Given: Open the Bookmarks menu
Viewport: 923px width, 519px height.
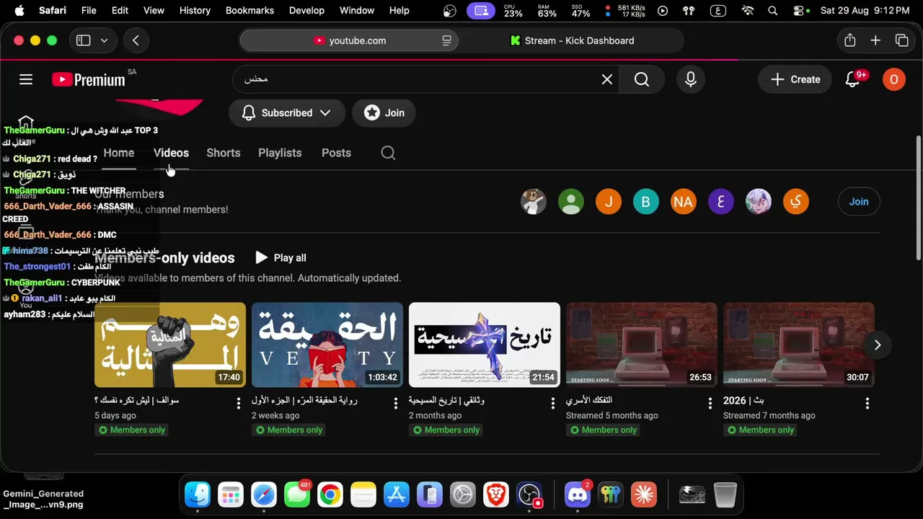Looking at the screenshot, I should pyautogui.click(x=249, y=11).
